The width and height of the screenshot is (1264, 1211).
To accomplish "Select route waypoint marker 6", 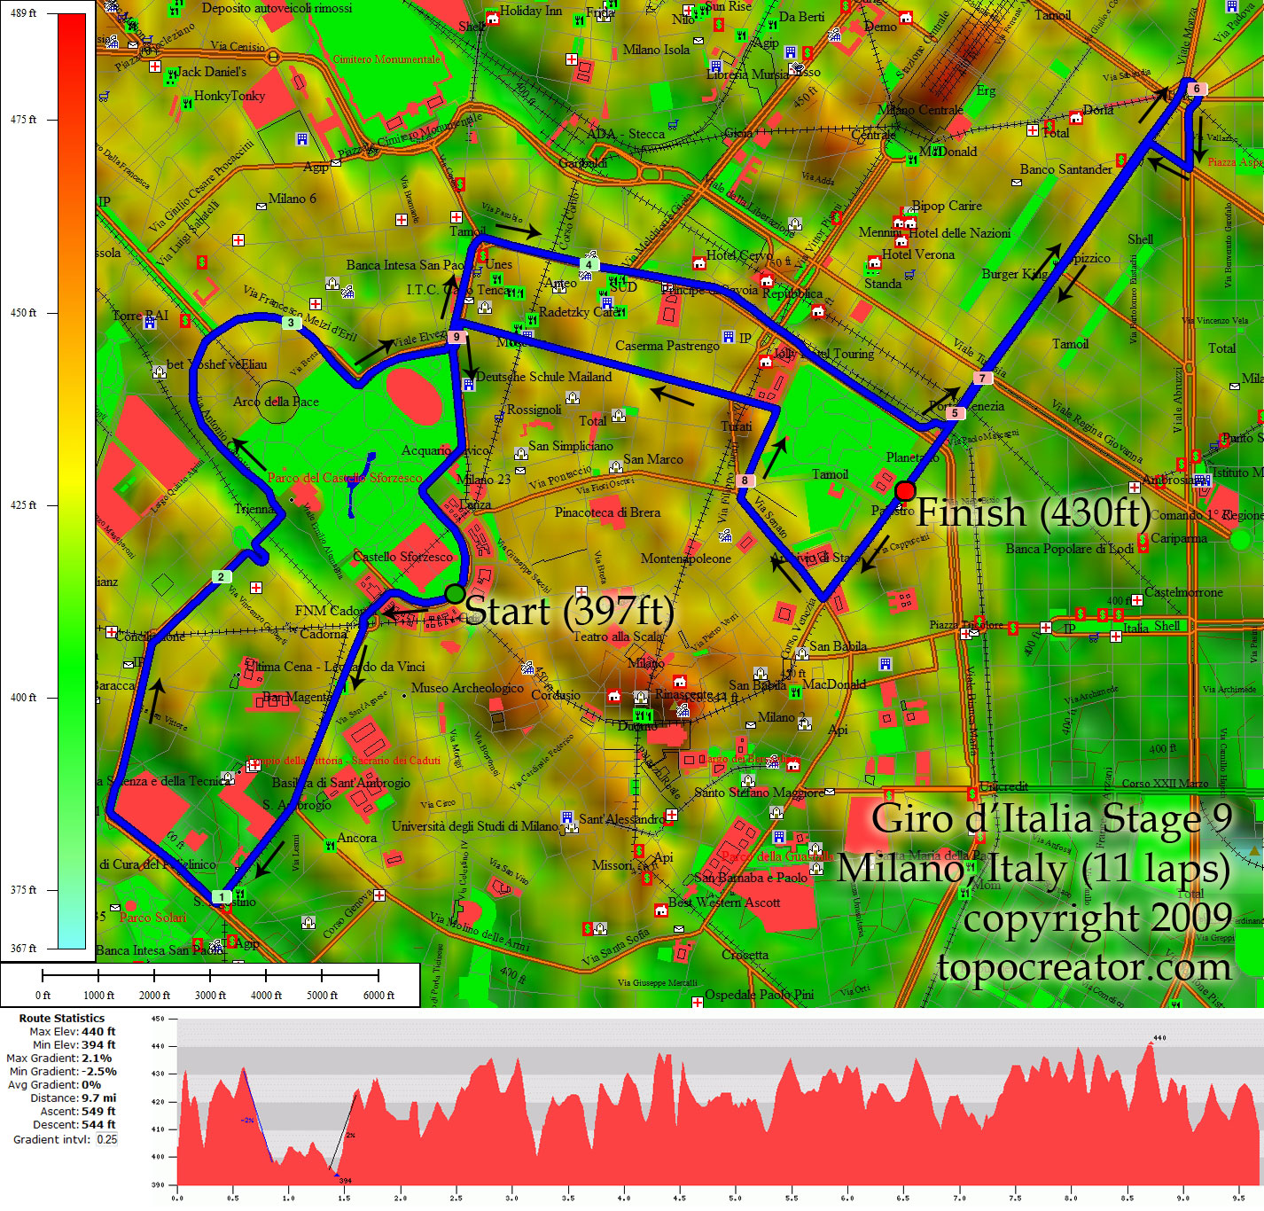I will 1197,89.
